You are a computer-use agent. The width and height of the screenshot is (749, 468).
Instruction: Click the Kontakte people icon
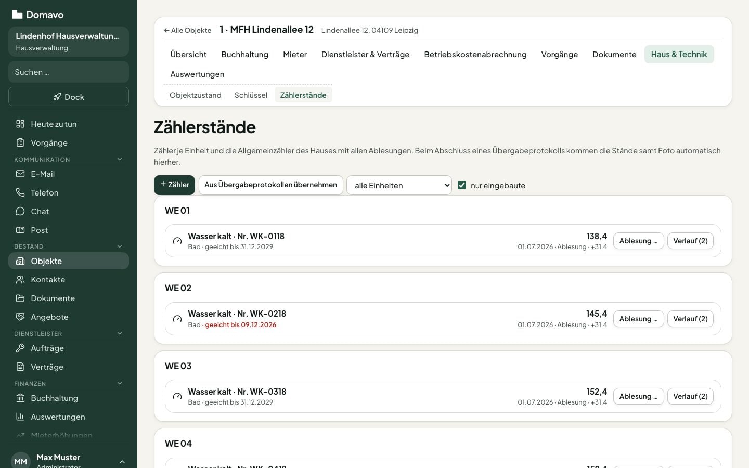(20, 280)
